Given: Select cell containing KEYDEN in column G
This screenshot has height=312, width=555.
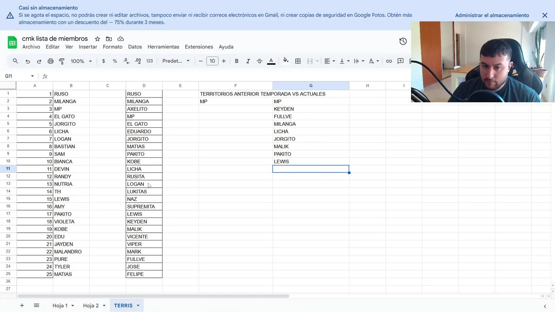Looking at the screenshot, I should (311, 109).
